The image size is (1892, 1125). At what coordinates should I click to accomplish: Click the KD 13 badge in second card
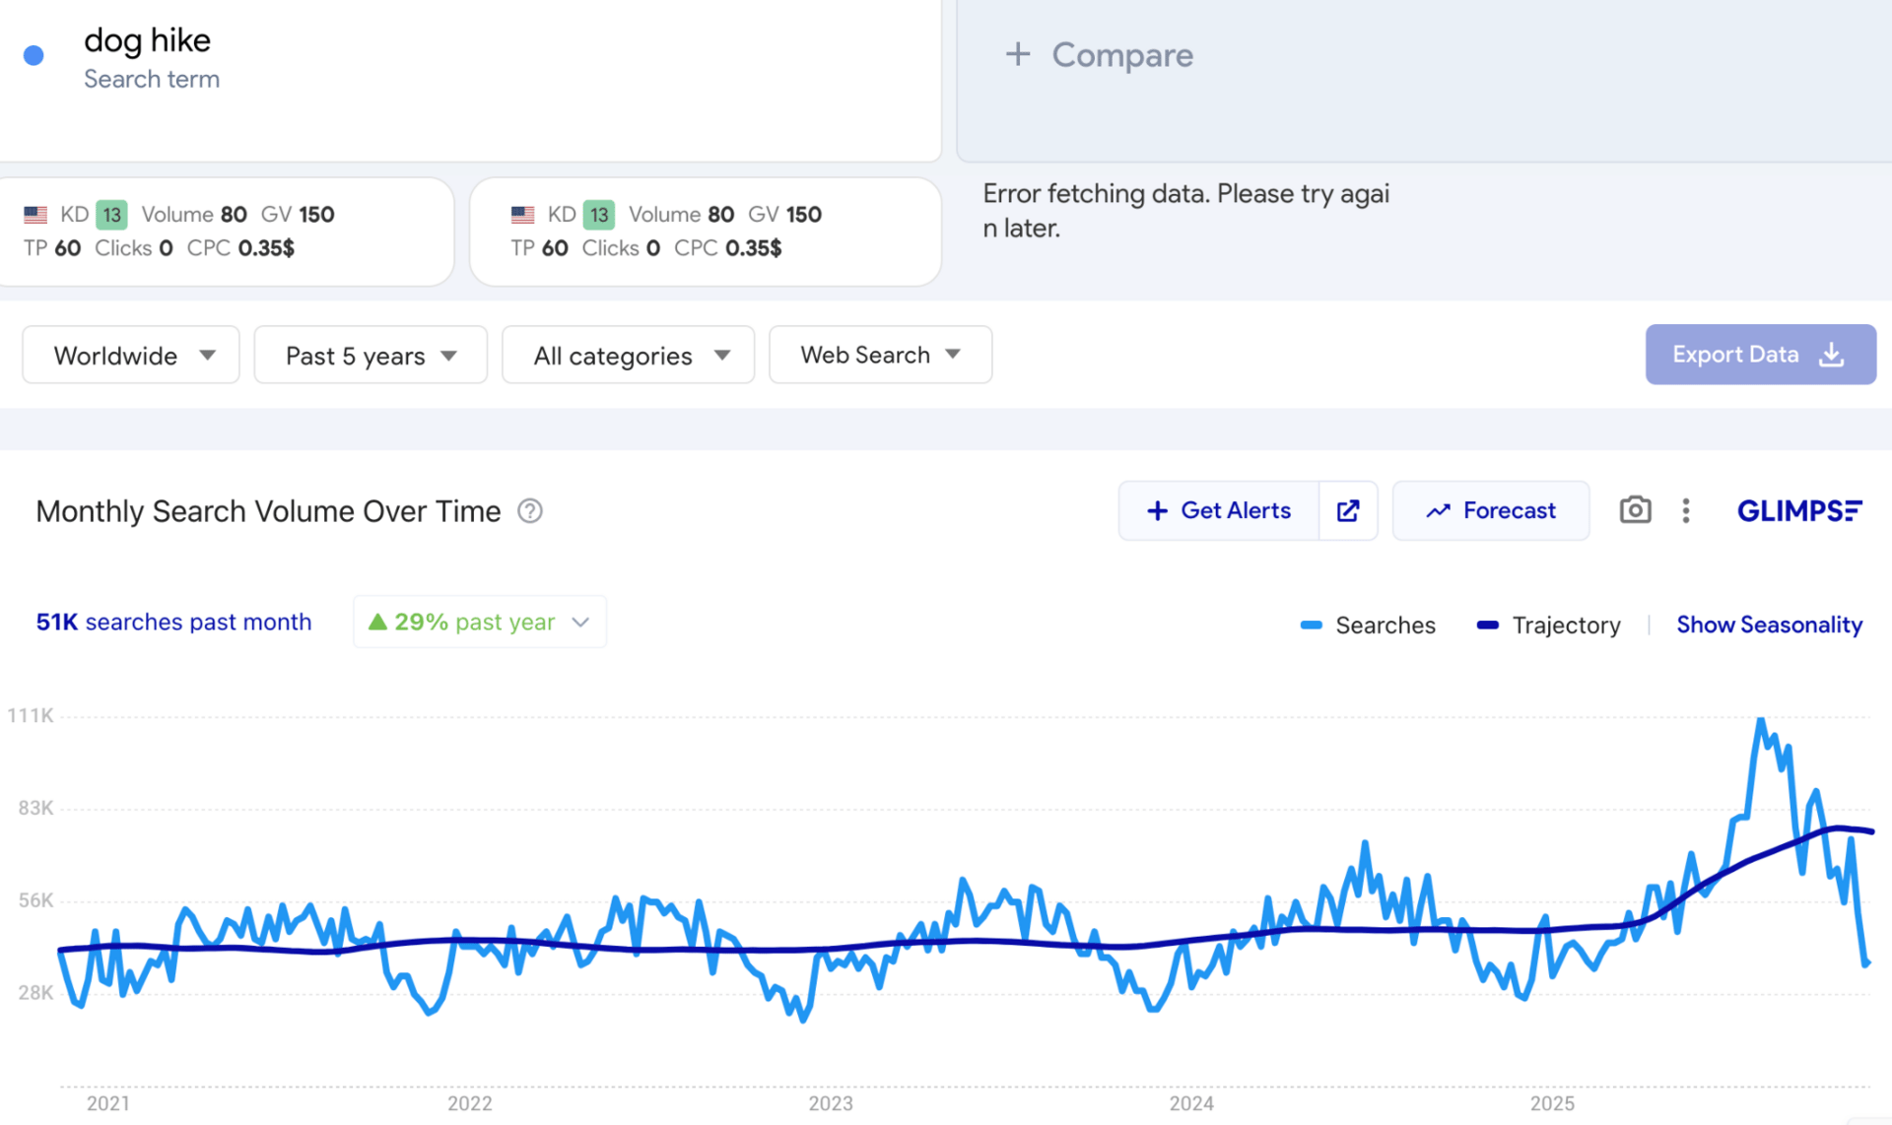[598, 215]
